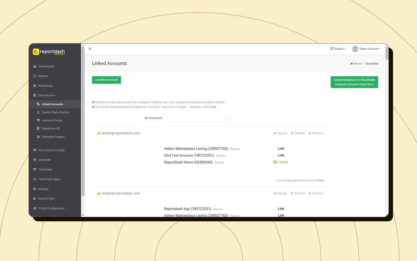The image size is (417, 261).
Task: Click the Home breadcrumb icon
Action: pyautogui.click(x=352, y=64)
